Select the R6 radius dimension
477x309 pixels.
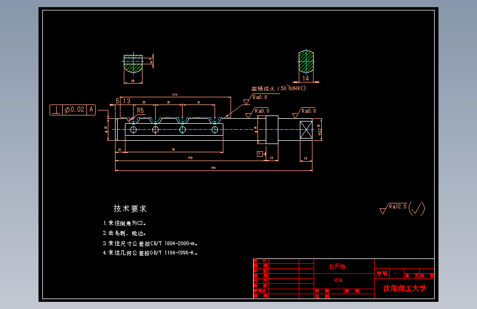(140, 111)
